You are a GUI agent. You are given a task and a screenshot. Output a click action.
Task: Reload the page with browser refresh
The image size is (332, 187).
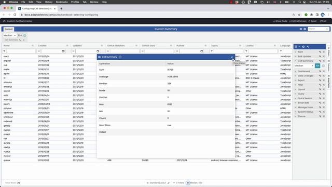coord(15,15)
